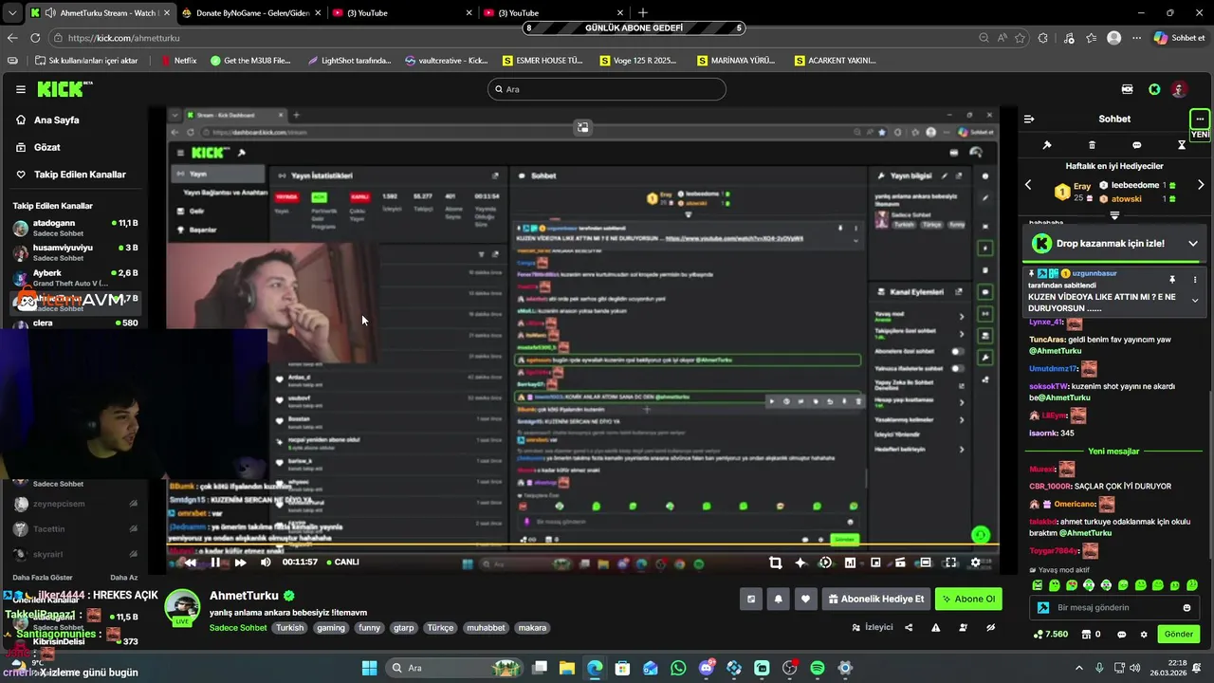Open chat settings gear icon
Viewport: 1214px width, 683px height.
[x=1144, y=635]
